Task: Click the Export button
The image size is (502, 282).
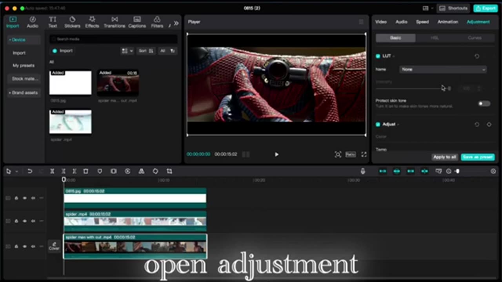Action: pos(486,8)
